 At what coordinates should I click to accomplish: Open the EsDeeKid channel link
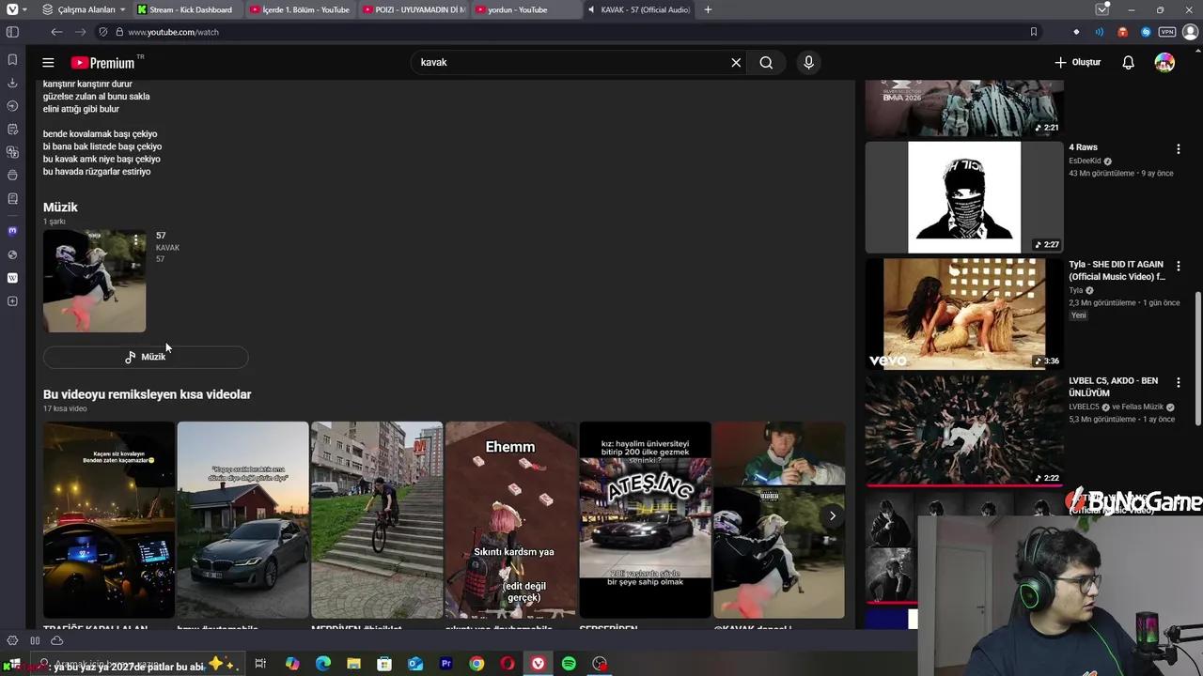coord(1085,161)
